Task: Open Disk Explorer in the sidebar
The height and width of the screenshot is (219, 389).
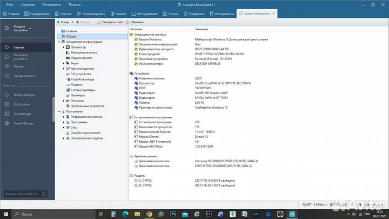Action: point(22,104)
